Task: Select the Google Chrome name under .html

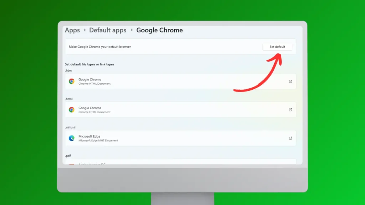Action: click(90, 108)
